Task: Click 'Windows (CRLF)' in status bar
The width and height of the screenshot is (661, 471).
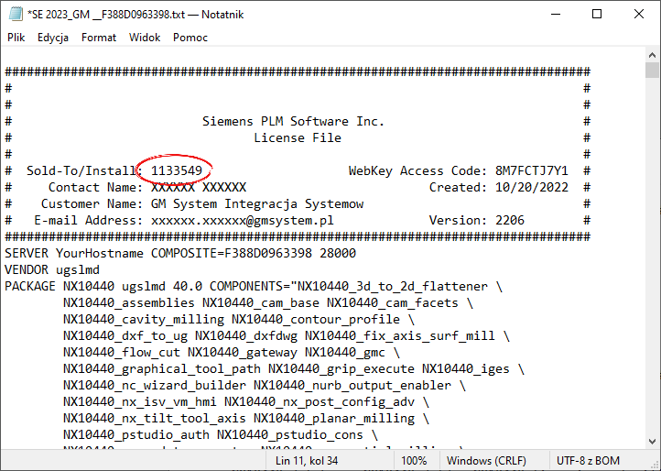Action: (486, 460)
